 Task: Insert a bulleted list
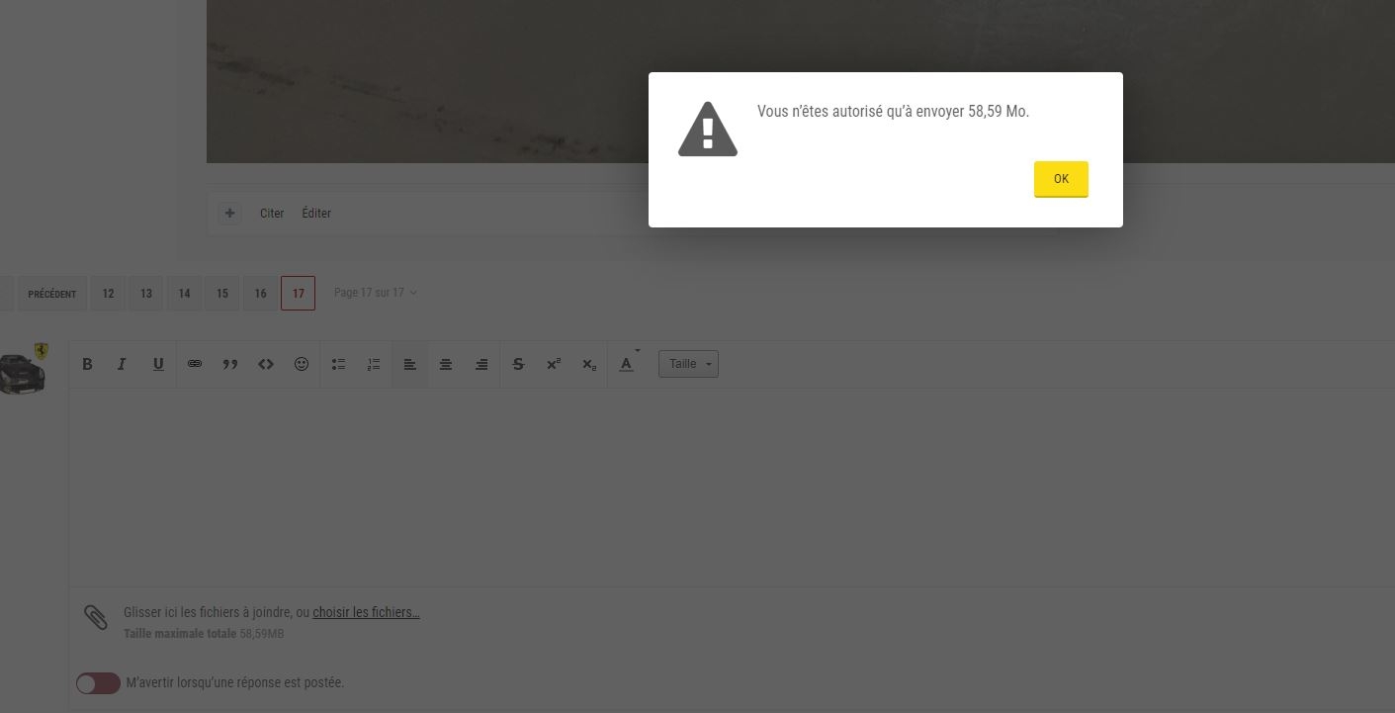pyautogui.click(x=338, y=364)
